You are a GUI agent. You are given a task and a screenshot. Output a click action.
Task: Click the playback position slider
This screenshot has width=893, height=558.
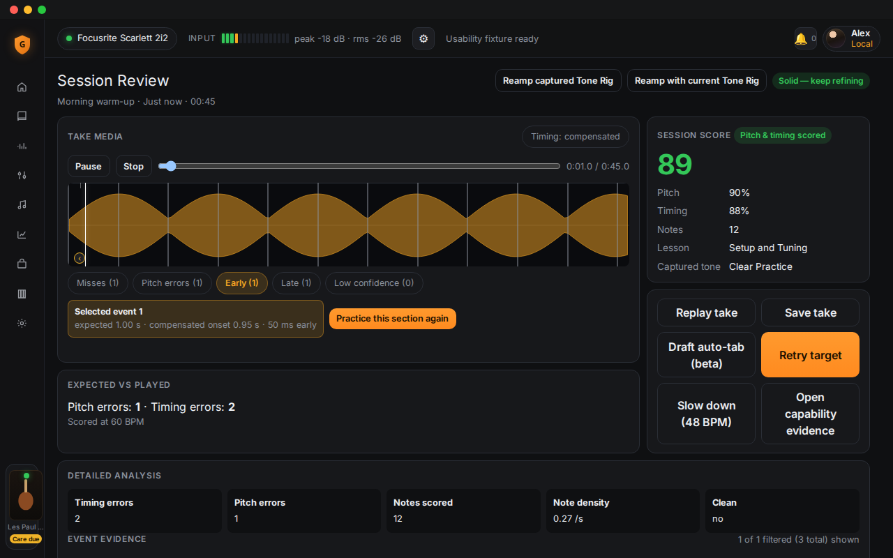[359, 166]
